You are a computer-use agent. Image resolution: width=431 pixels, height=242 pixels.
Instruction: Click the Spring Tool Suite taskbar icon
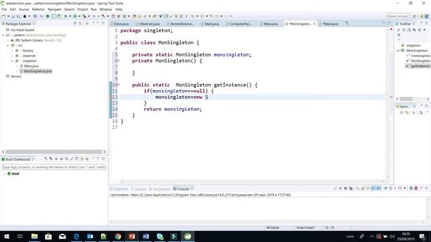pyautogui.click(x=188, y=236)
